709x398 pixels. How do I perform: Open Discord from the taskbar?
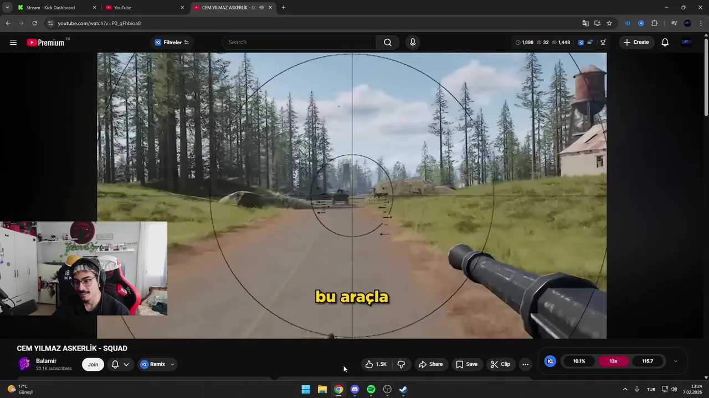[355, 389]
